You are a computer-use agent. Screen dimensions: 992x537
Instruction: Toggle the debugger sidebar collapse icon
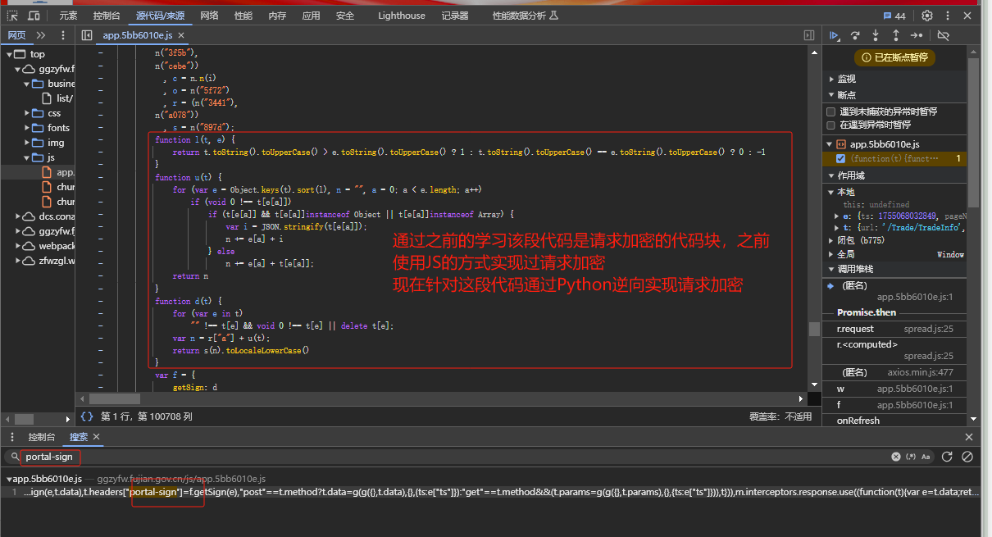809,35
